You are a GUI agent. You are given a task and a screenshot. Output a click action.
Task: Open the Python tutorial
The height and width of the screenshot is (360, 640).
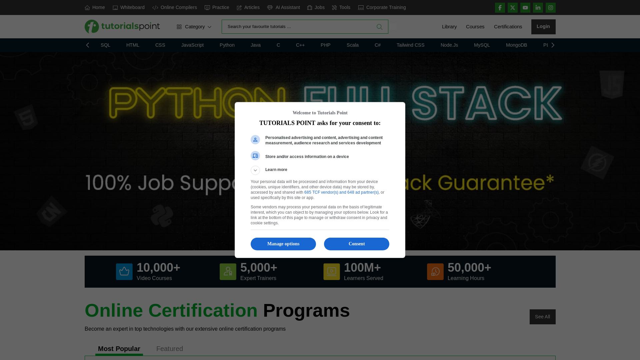click(227, 45)
